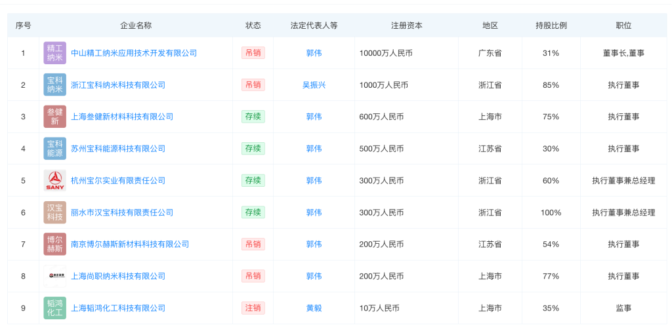
Task: Select the 85% shareholding cell
Action: pyautogui.click(x=551, y=85)
